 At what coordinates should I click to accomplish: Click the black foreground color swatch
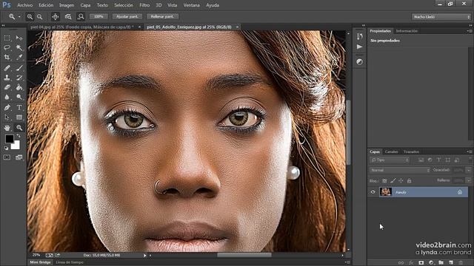(x=9, y=138)
